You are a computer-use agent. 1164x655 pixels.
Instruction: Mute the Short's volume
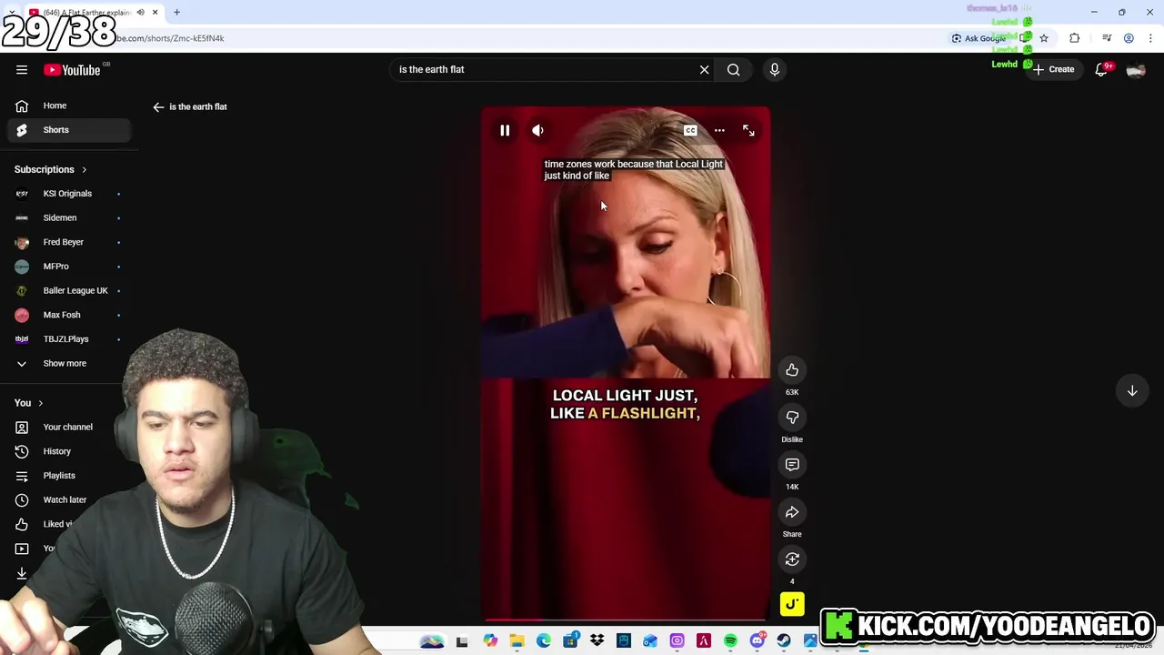click(537, 131)
